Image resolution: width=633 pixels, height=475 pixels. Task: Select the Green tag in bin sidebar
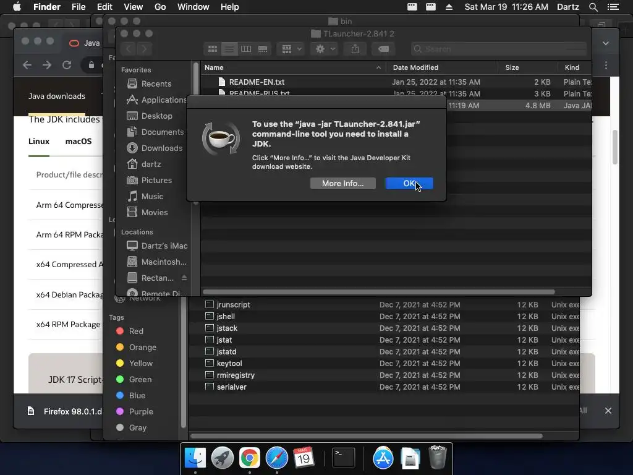[134, 380]
